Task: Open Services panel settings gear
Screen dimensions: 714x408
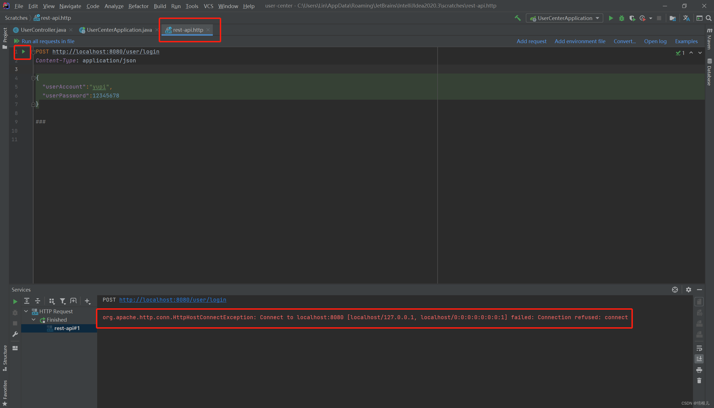Action: point(688,289)
